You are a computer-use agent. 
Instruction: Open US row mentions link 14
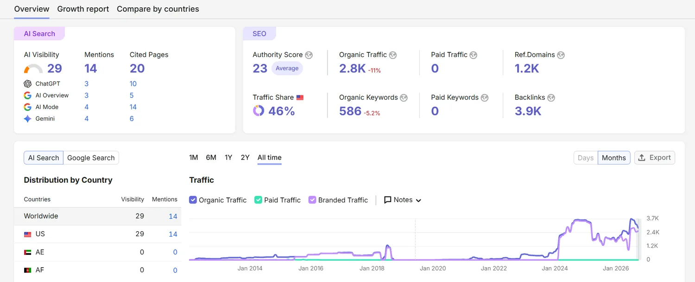173,234
